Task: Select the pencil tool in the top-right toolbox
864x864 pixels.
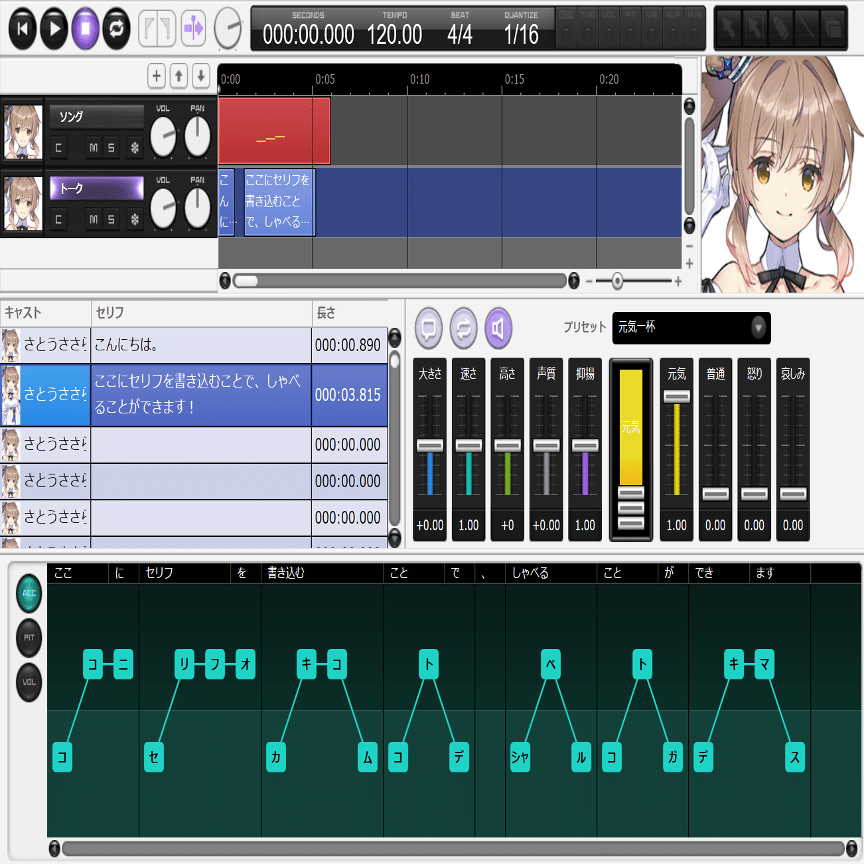Action: [x=780, y=29]
